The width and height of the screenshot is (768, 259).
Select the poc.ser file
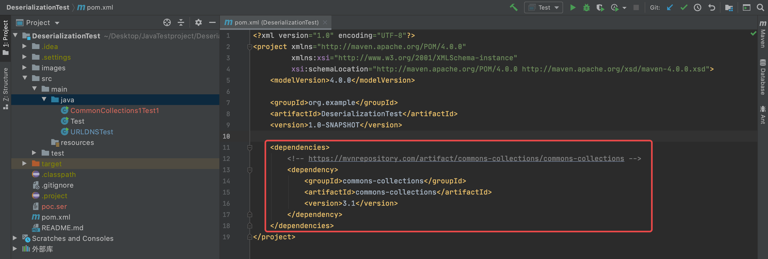[x=54, y=207]
